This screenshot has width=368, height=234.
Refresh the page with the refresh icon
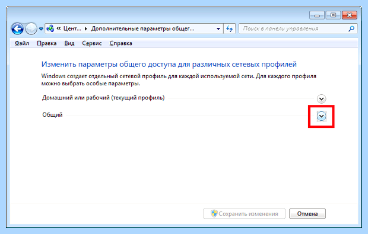pos(229,29)
